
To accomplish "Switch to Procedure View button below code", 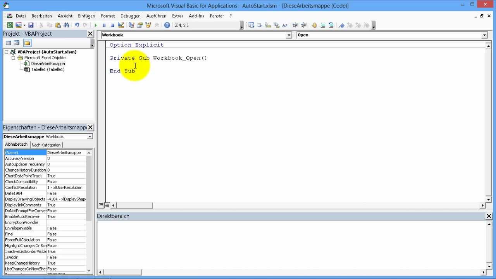I will [x=102, y=205].
